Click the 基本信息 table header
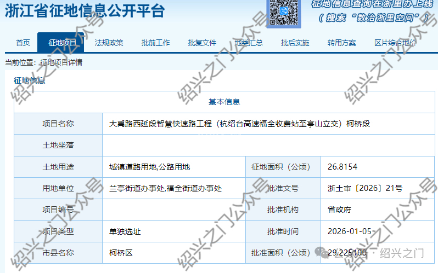The image size is (438, 273). [224, 102]
